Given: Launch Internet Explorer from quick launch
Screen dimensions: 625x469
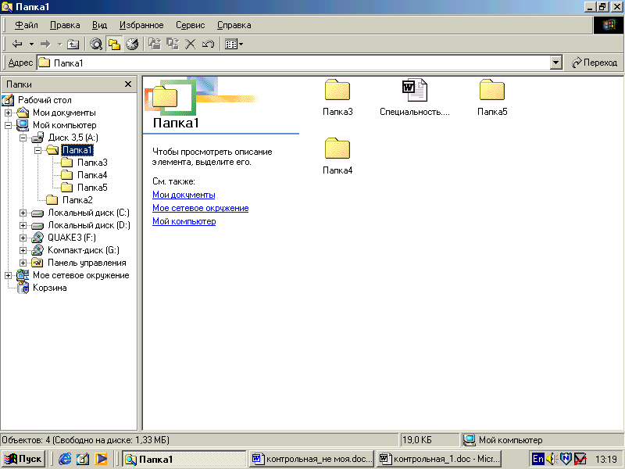Looking at the screenshot, I should [65, 460].
